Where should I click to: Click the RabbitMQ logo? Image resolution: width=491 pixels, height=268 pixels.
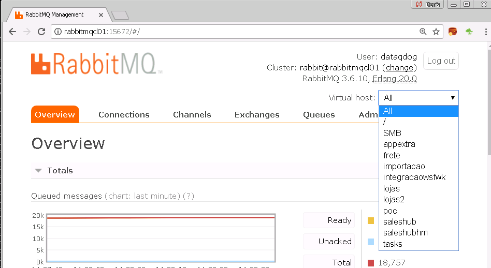(x=96, y=64)
